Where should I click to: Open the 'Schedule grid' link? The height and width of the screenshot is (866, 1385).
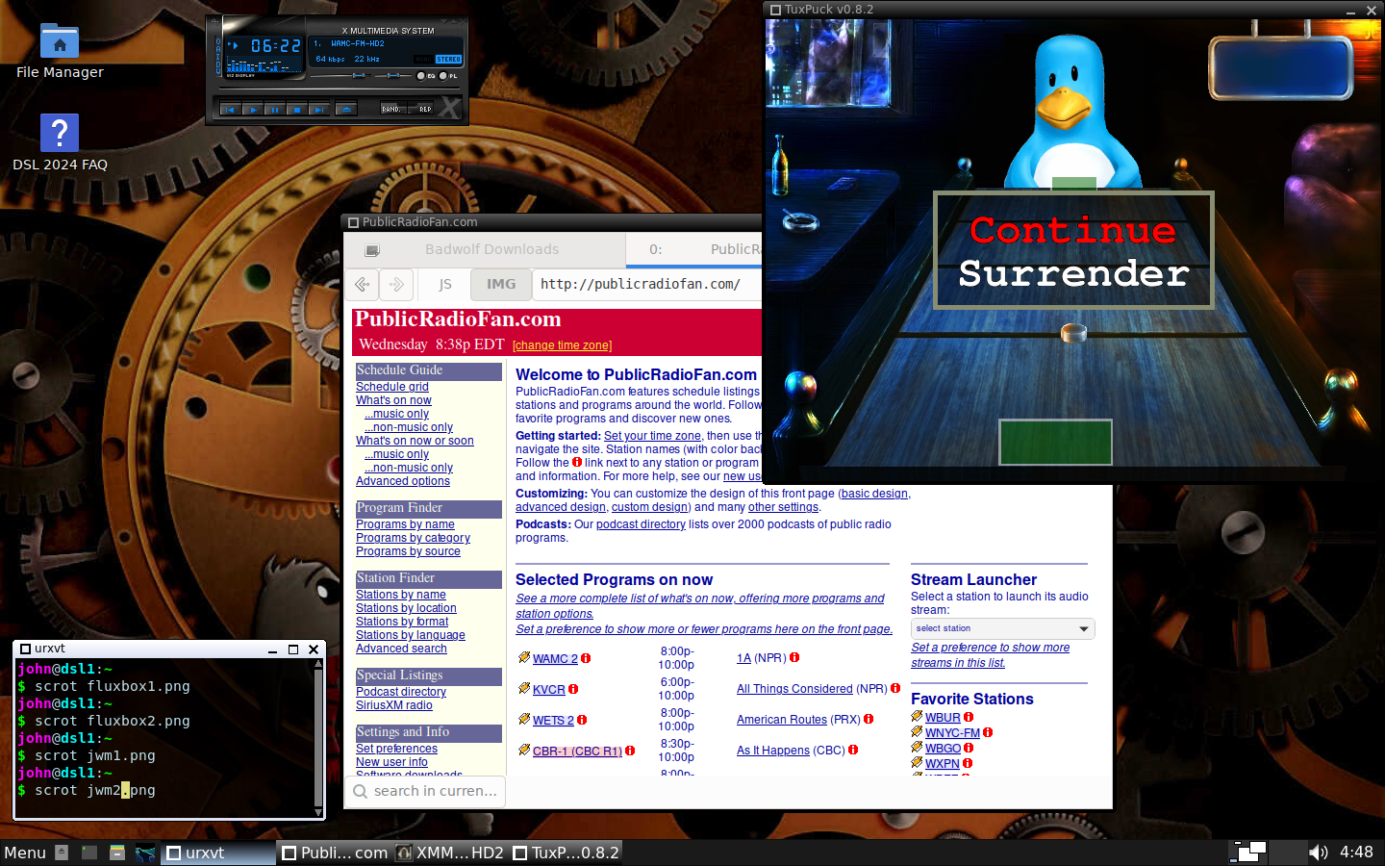pyautogui.click(x=392, y=387)
